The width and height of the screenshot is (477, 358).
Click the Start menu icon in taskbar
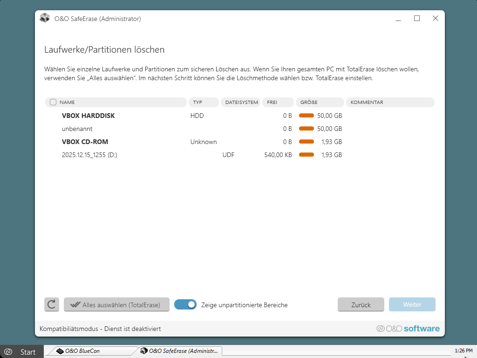click(x=8, y=352)
